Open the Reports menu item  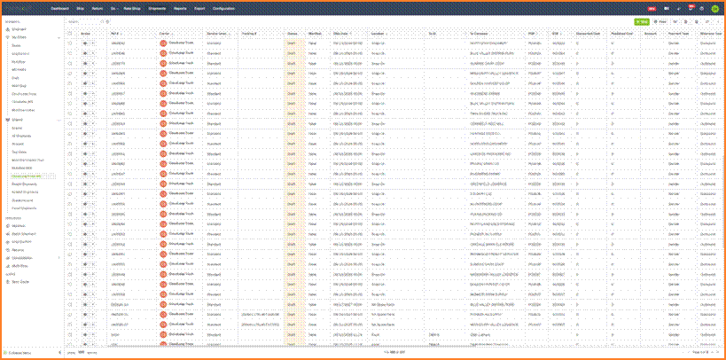[x=180, y=8]
